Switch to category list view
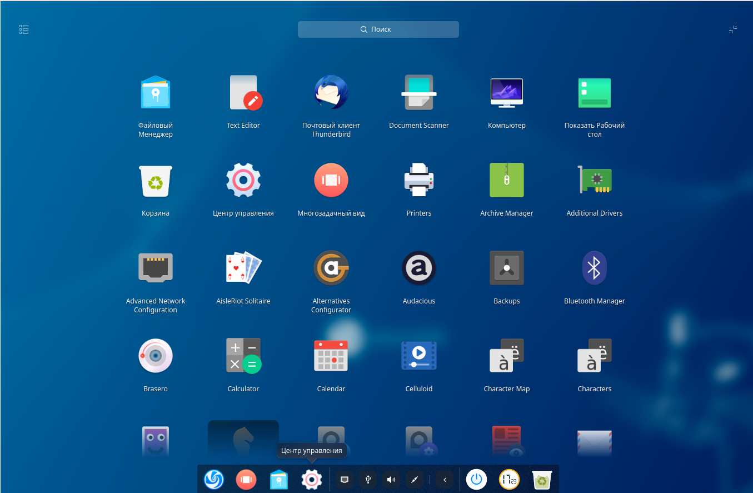This screenshot has width=753, height=493. click(x=24, y=29)
